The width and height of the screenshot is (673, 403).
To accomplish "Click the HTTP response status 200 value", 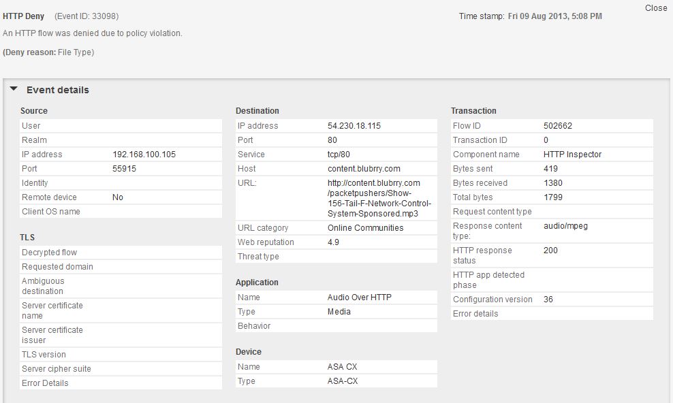I will (x=550, y=251).
